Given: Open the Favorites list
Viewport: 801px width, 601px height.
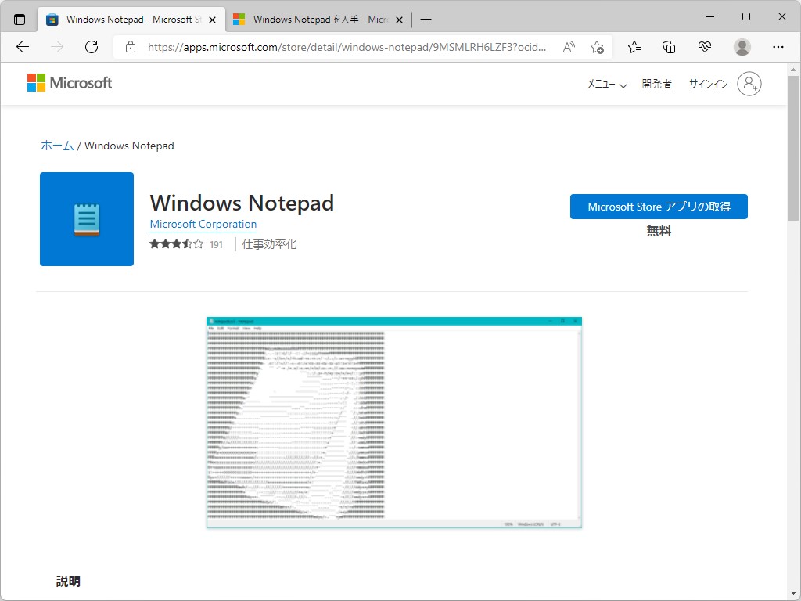Looking at the screenshot, I should click(x=634, y=47).
